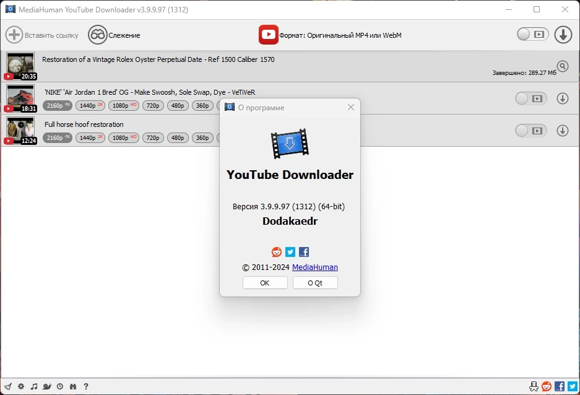Click the broom clear list icon
The image size is (580, 395).
tap(8, 386)
